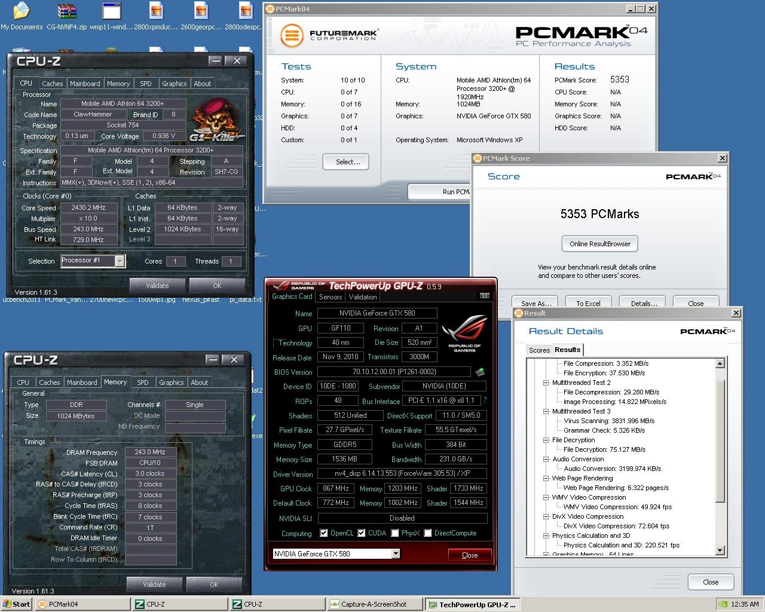765x612 pixels.
Task: Open Graphics tab in upper CPU-Z window
Action: tap(175, 84)
